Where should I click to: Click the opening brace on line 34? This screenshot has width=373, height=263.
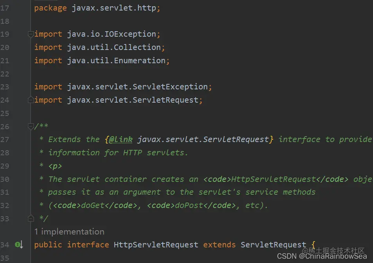point(313,245)
